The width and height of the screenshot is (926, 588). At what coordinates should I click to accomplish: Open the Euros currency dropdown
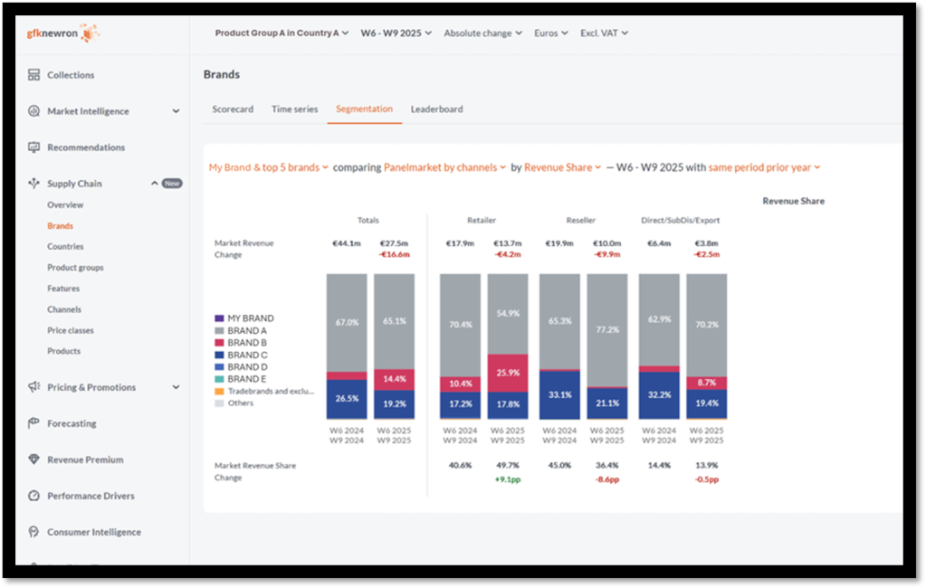[551, 33]
